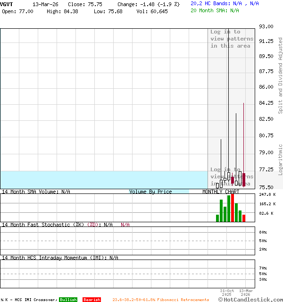Click the red Bearish legend badge
283x302 pixels.
pyautogui.click(x=92, y=300)
